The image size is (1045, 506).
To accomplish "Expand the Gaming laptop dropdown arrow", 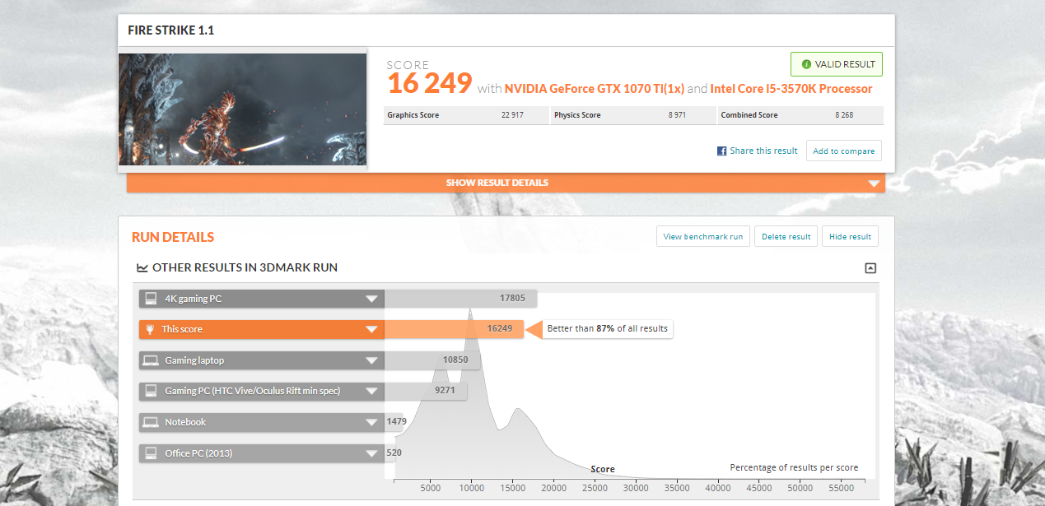I will (x=371, y=360).
